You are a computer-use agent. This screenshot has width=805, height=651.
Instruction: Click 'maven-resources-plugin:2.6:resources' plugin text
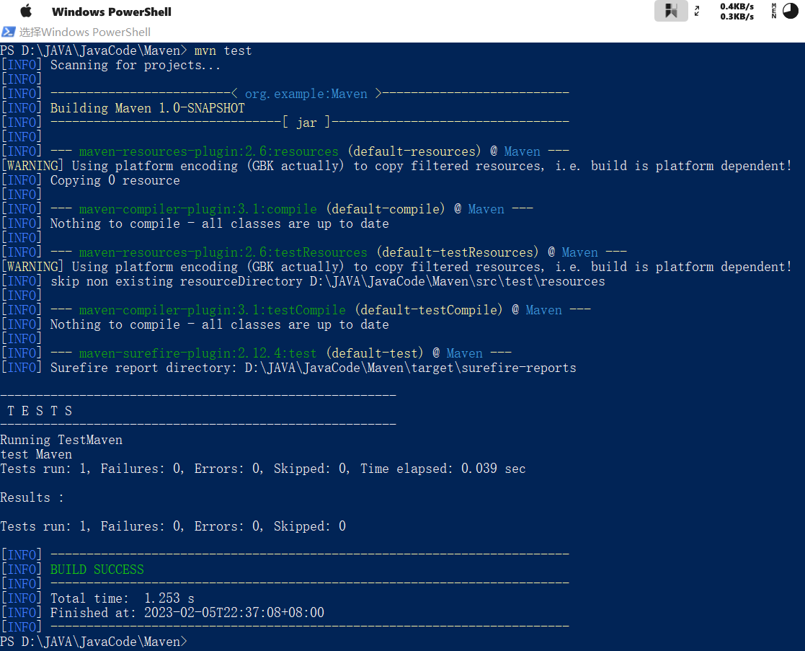tap(209, 151)
